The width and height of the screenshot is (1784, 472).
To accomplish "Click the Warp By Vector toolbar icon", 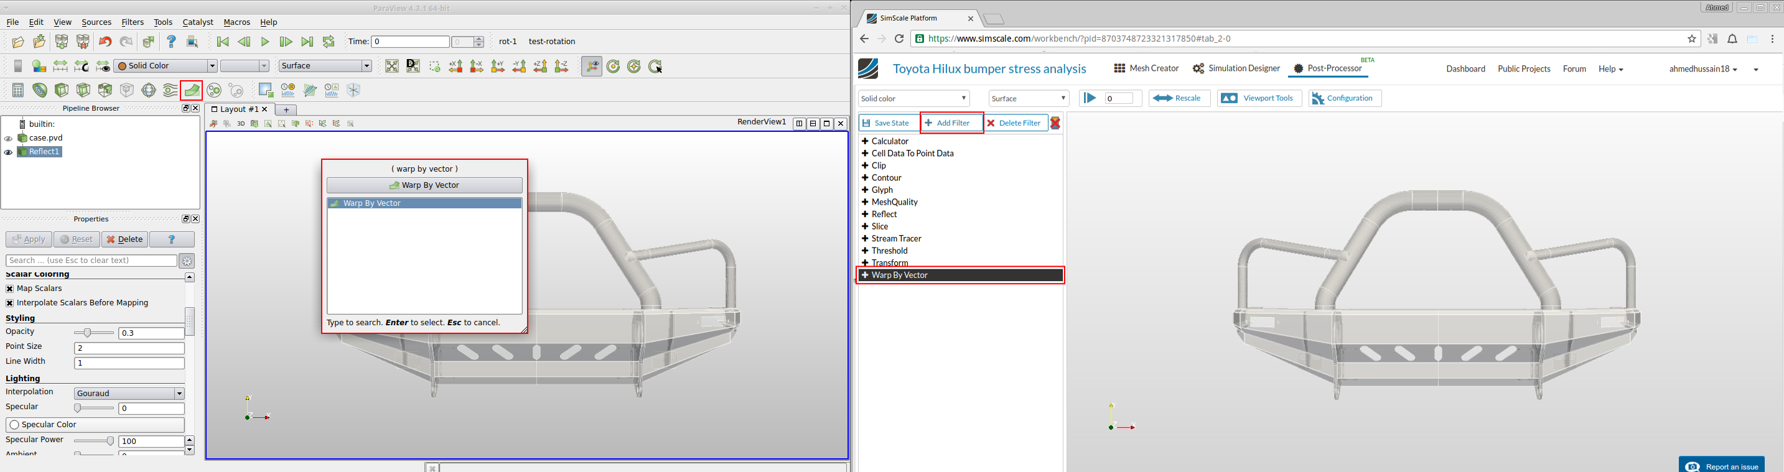I will pos(192,91).
